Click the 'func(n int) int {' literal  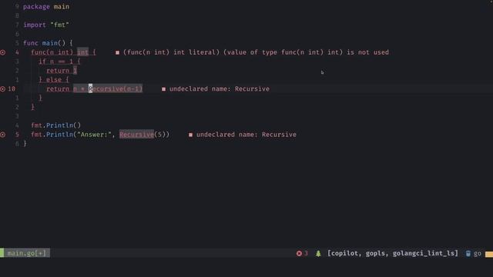coord(63,52)
